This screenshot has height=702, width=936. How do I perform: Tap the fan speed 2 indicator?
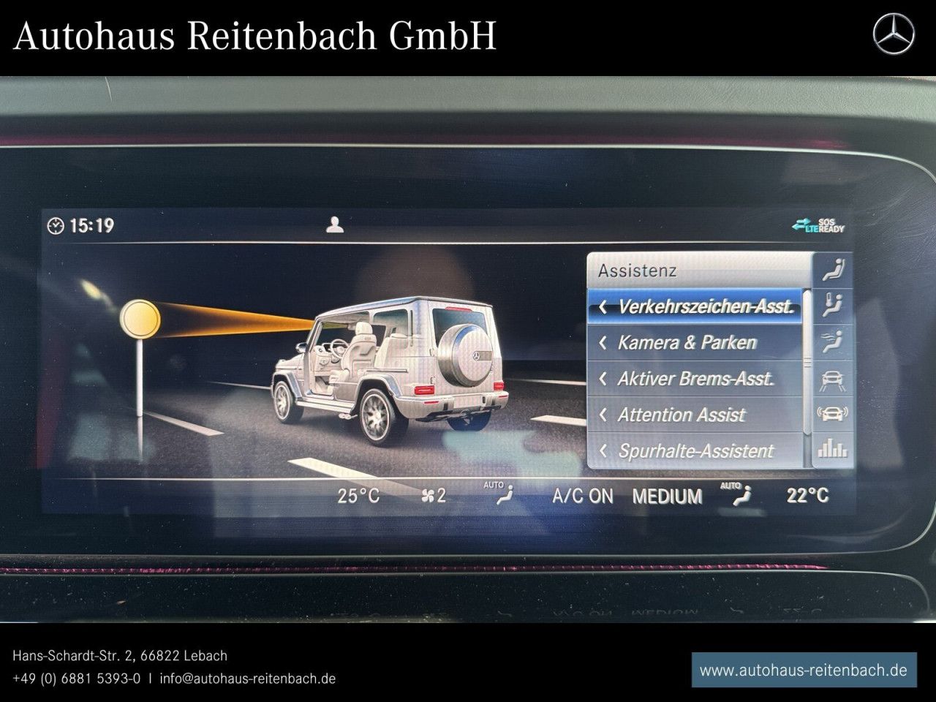[x=434, y=496]
